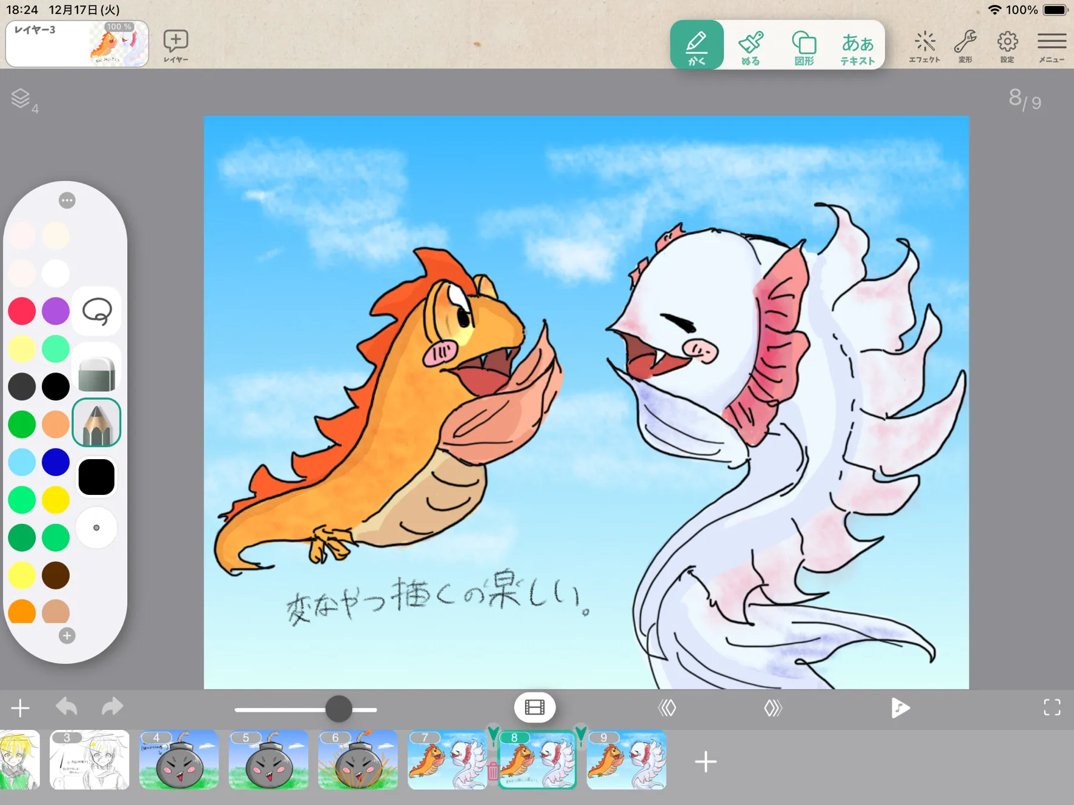This screenshot has width=1074, height=805.
Task: Select frame 8 active thumbnail
Action: [x=537, y=760]
